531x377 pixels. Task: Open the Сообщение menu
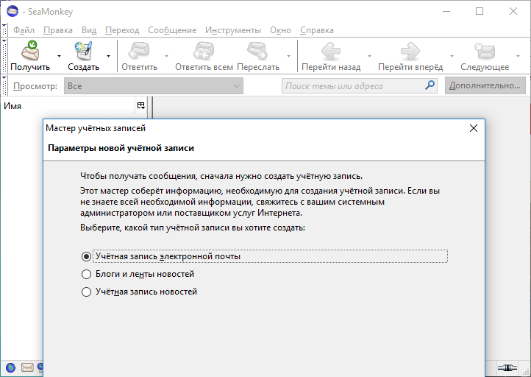172,30
